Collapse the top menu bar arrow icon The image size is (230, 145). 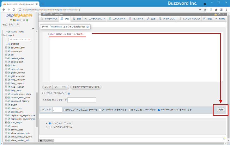click(223, 14)
